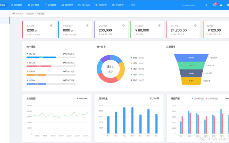Click the ¥120.00 客单价 value

214,30
